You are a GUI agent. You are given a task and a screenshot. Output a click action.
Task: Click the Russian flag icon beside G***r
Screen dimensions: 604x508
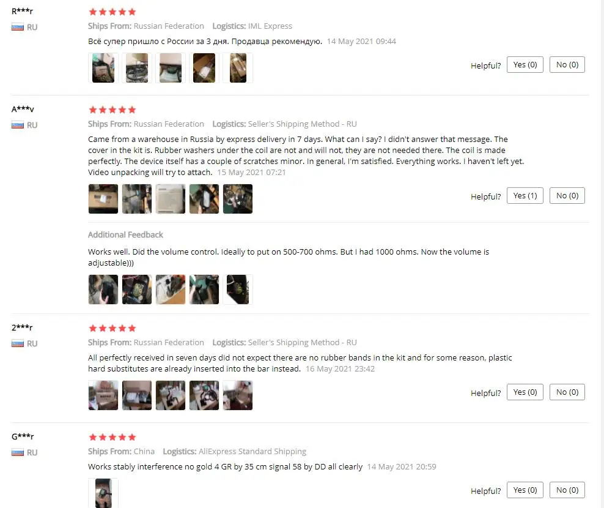(18, 452)
